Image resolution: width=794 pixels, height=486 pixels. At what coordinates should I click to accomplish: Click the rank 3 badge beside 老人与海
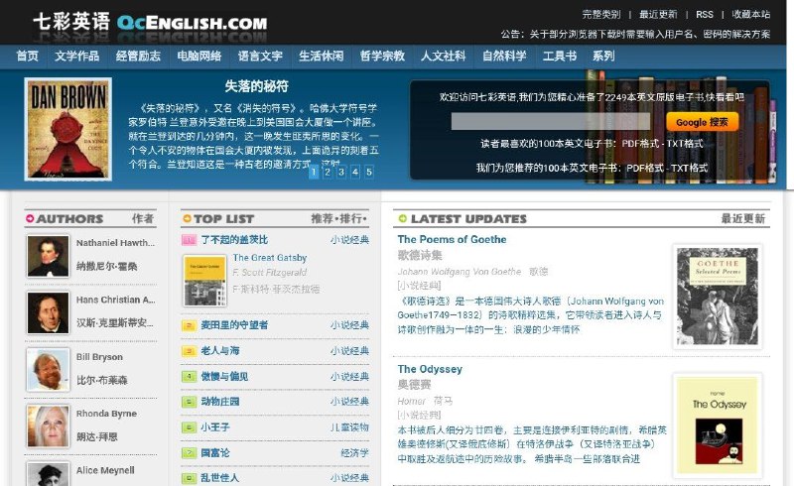[x=189, y=351]
